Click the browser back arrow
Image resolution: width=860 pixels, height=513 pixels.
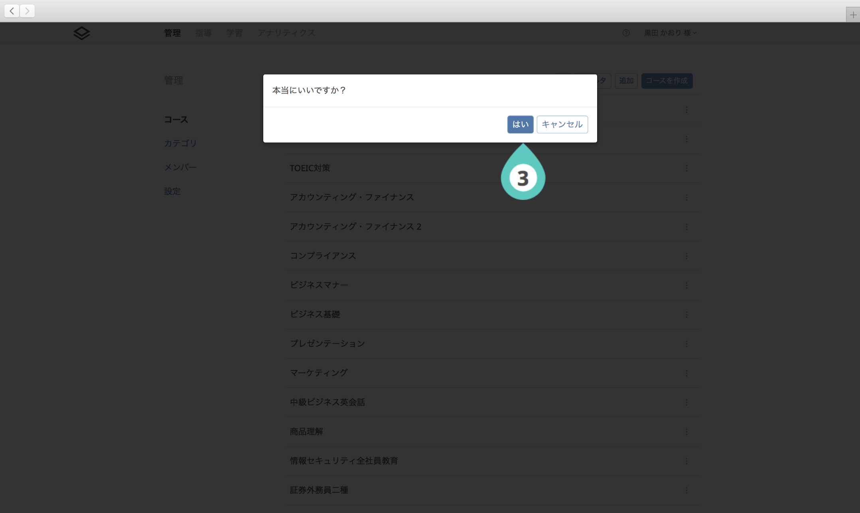tap(12, 11)
